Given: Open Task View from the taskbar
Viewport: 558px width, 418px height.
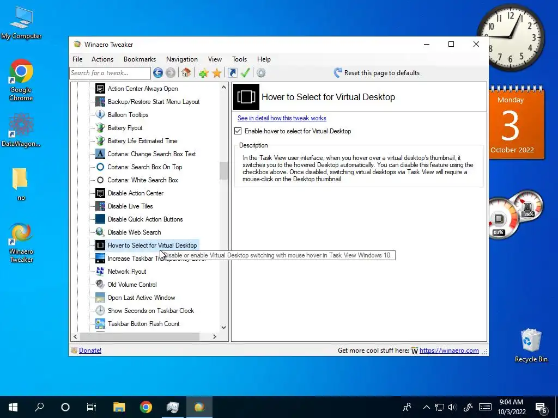Looking at the screenshot, I should pyautogui.click(x=92, y=407).
